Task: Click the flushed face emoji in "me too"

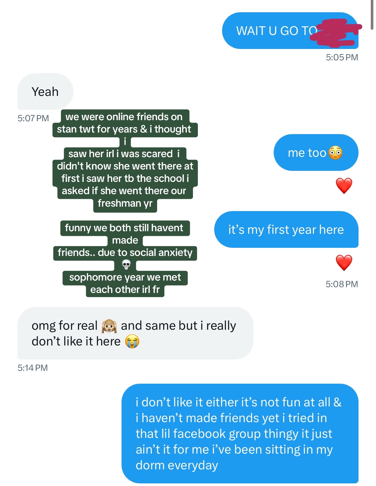Action: click(x=335, y=153)
